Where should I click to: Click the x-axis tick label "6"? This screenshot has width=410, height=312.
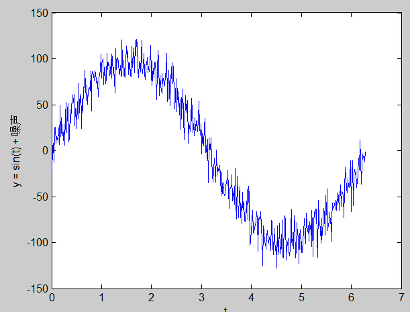pos(351,298)
